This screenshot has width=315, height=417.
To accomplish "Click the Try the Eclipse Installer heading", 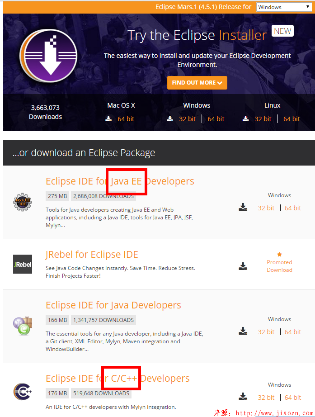I will 197,35.
